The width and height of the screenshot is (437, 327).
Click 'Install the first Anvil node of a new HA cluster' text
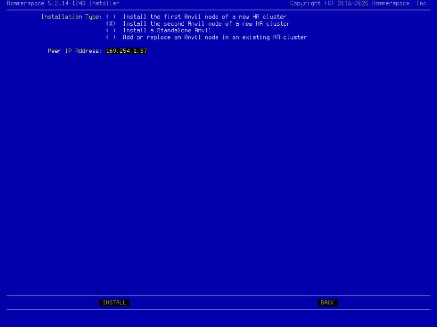point(204,17)
